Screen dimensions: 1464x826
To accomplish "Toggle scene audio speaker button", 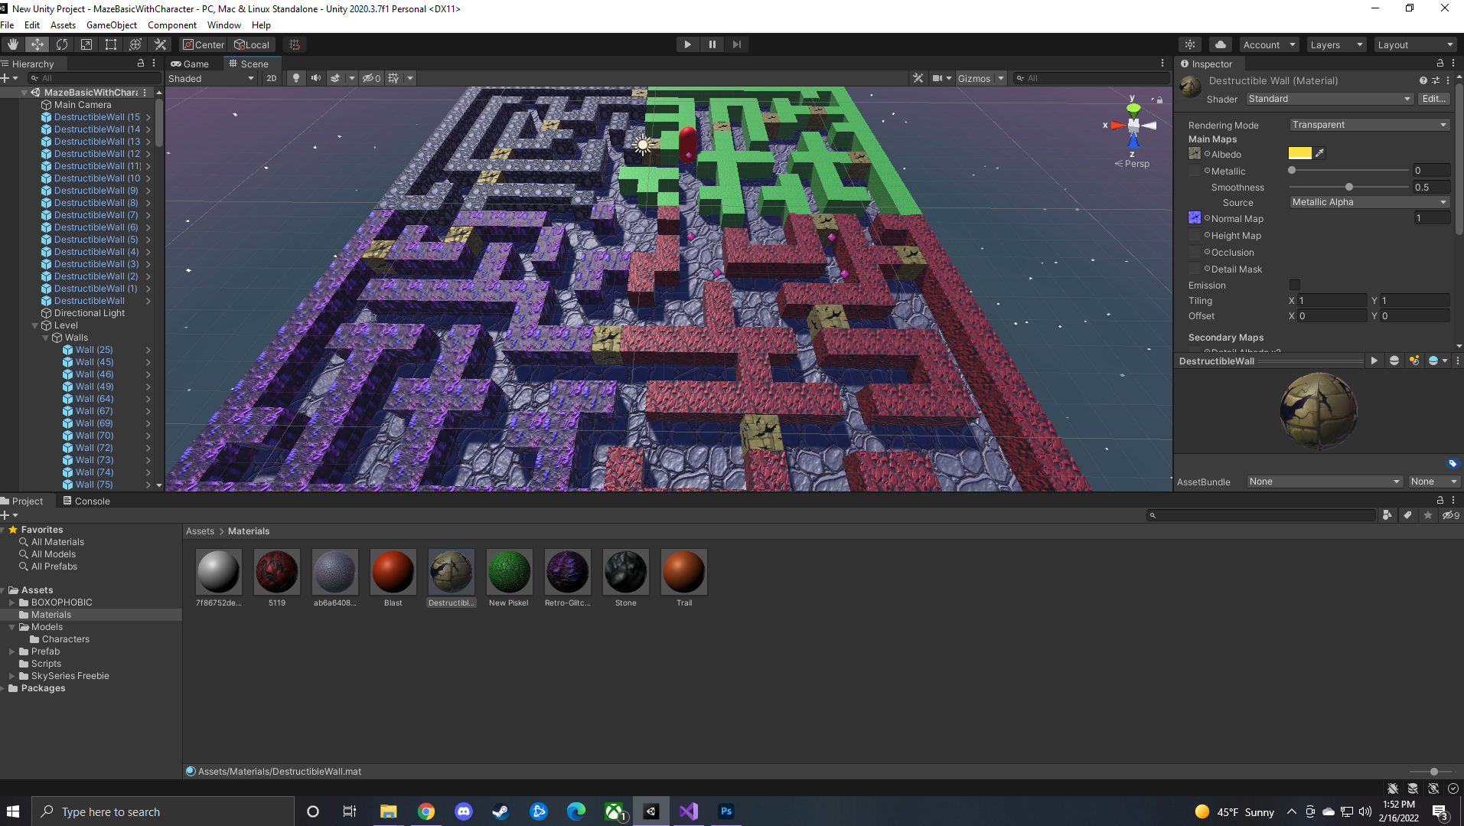I will [315, 78].
